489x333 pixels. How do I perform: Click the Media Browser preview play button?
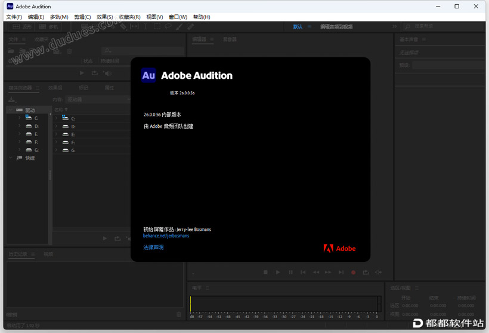[105, 239]
